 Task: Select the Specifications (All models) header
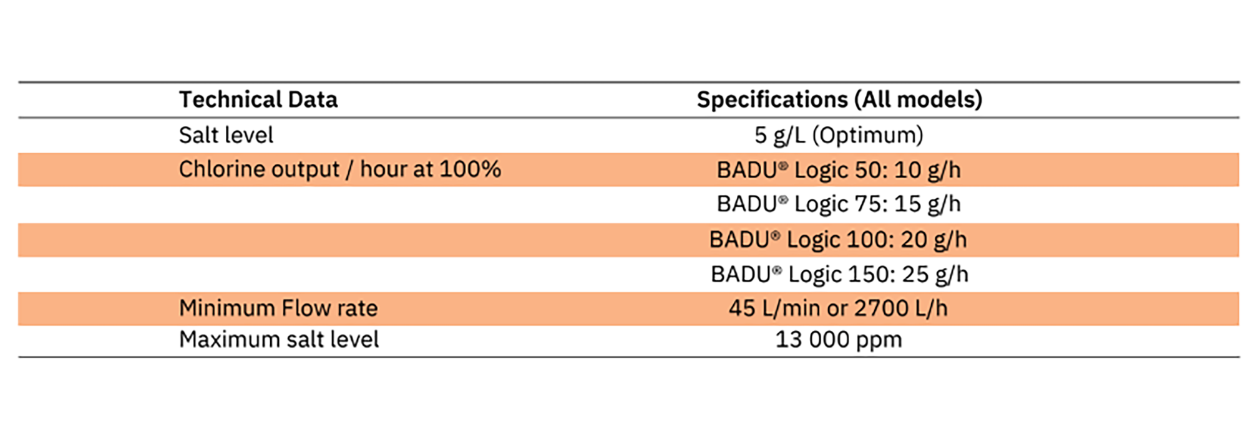click(839, 100)
